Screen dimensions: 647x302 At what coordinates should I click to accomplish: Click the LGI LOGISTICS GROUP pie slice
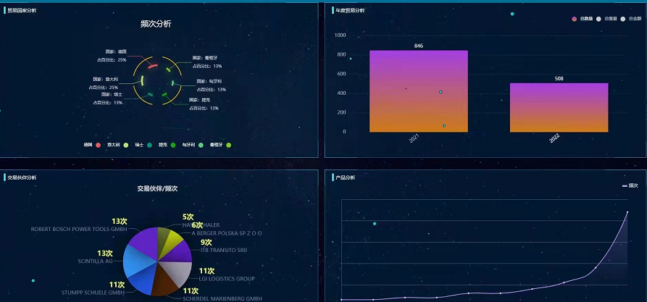tap(178, 272)
